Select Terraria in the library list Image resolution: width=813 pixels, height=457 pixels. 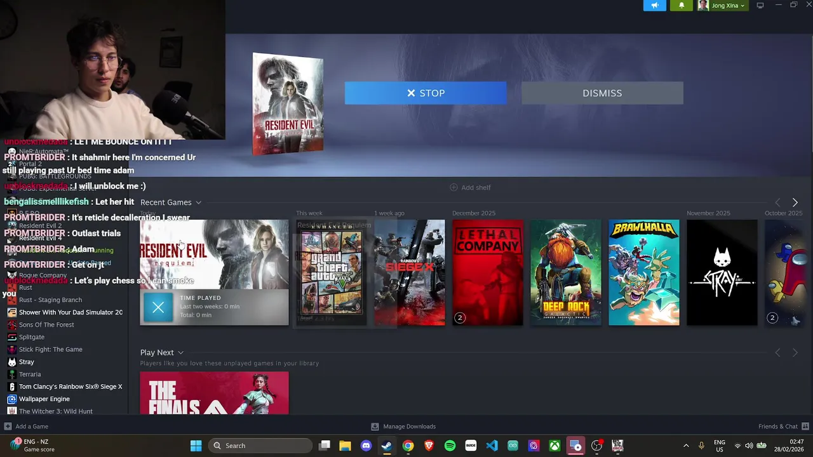tap(30, 374)
